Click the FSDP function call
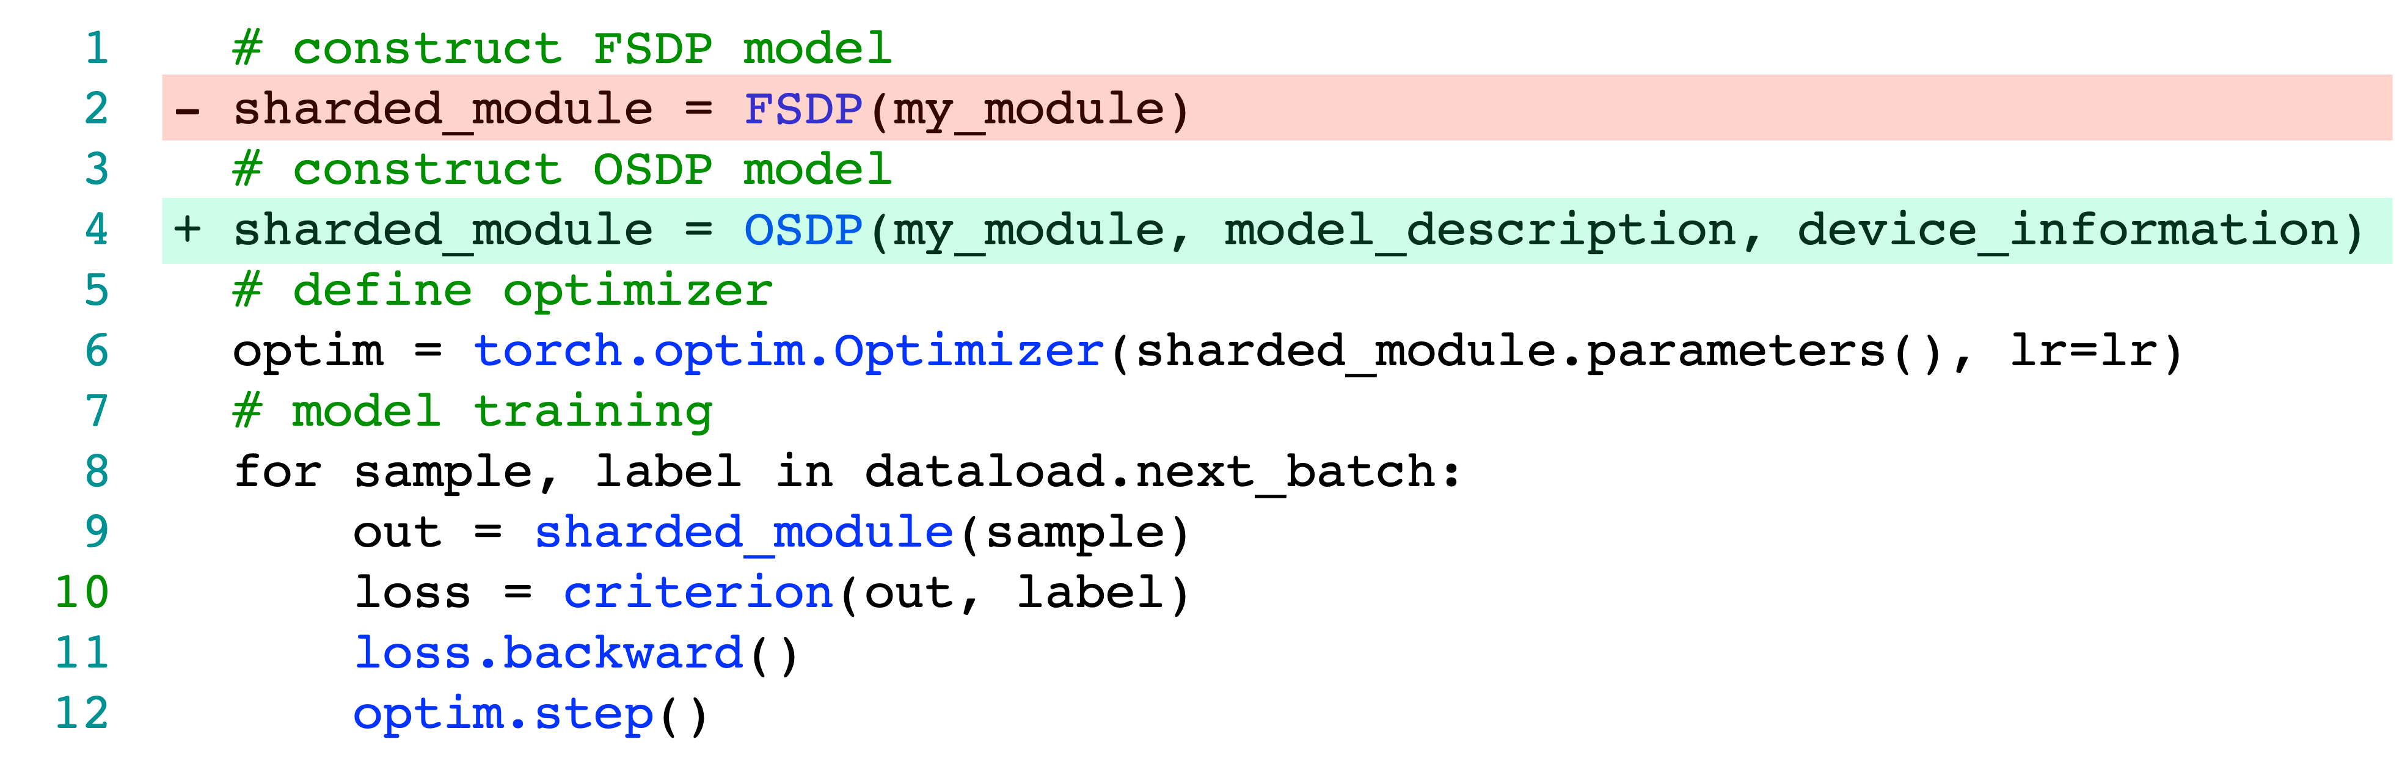The height and width of the screenshot is (775, 2402). coord(803,109)
